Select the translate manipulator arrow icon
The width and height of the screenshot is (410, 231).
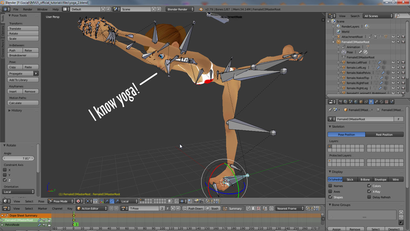[106, 201]
